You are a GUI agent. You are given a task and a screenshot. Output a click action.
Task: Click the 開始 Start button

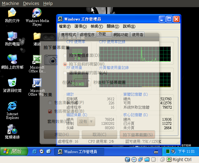click(14, 151)
